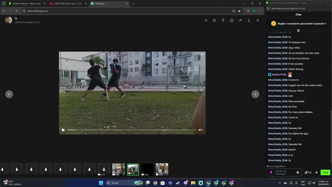Play the boxing video
Screen dimensions: 332x187
[x=63, y=130]
